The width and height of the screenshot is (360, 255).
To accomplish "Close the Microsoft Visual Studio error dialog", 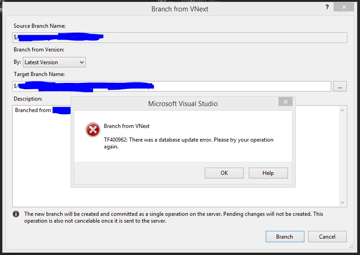I will click(x=285, y=102).
